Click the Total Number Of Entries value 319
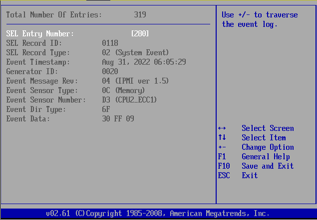This screenshot has width=317, height=220. click(x=140, y=15)
